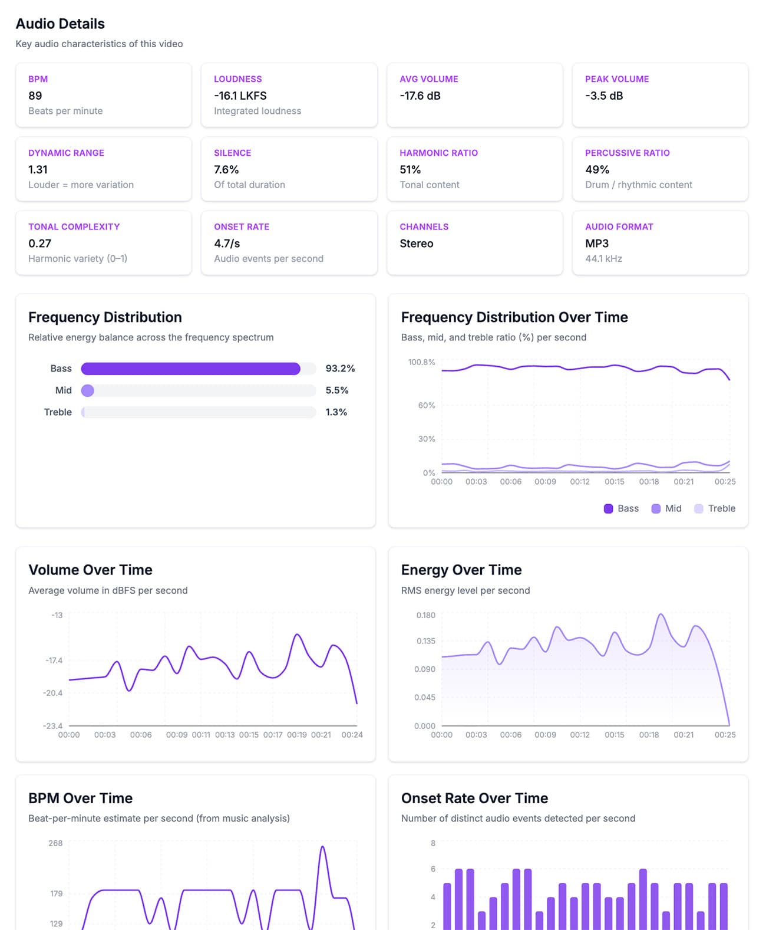Select the Silence value "7.6%"

click(x=226, y=169)
